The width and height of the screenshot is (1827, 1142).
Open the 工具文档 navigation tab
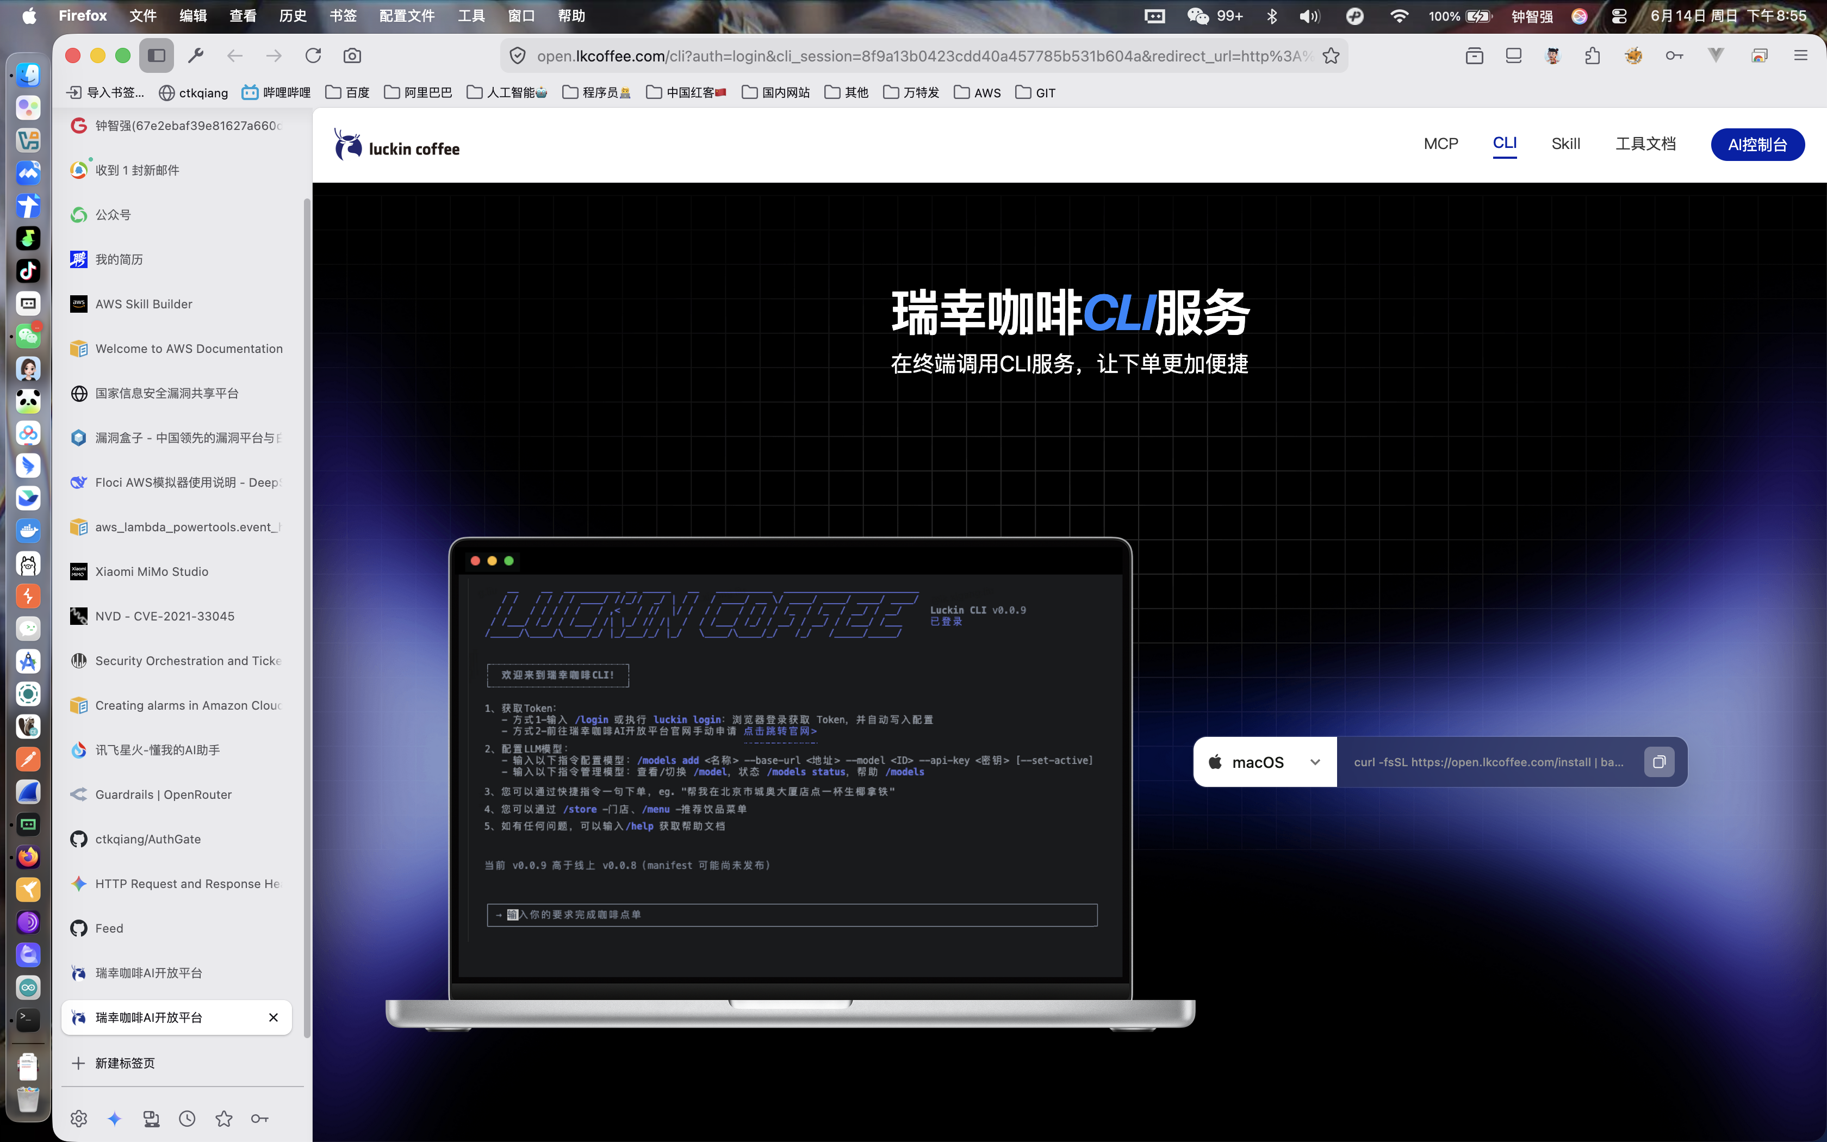[1645, 144]
